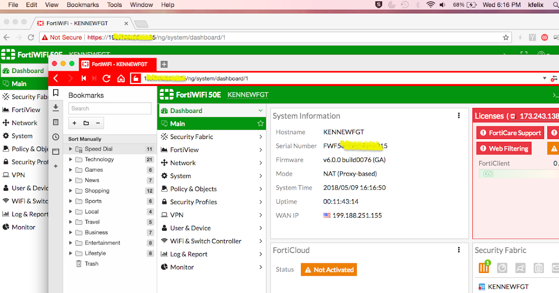Screen dimensions: 559x293
Task: Open the Downloads panel icon in Vivaldi sidebar
Action: [56, 108]
